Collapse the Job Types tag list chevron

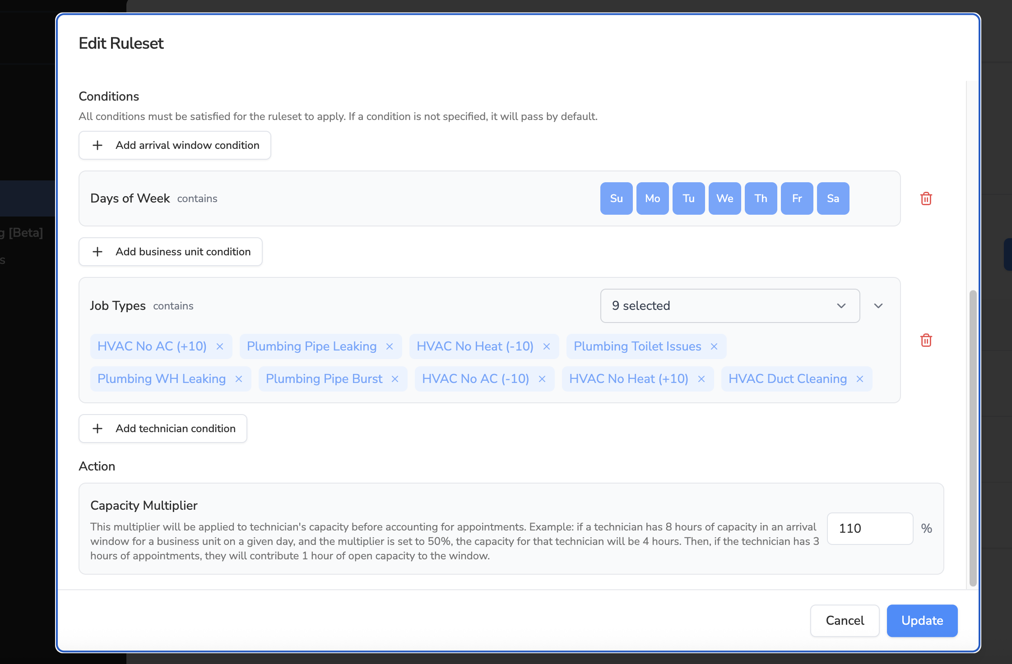(878, 306)
